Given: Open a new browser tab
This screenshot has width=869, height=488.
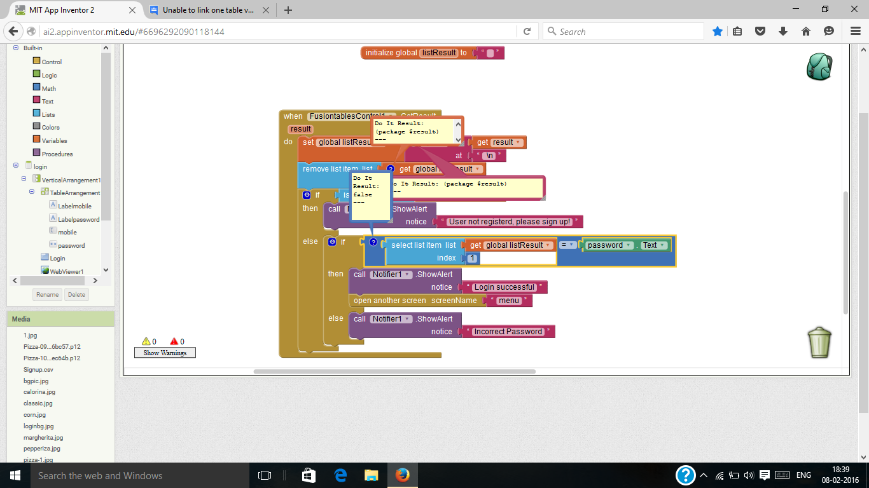Looking at the screenshot, I should [x=288, y=10].
